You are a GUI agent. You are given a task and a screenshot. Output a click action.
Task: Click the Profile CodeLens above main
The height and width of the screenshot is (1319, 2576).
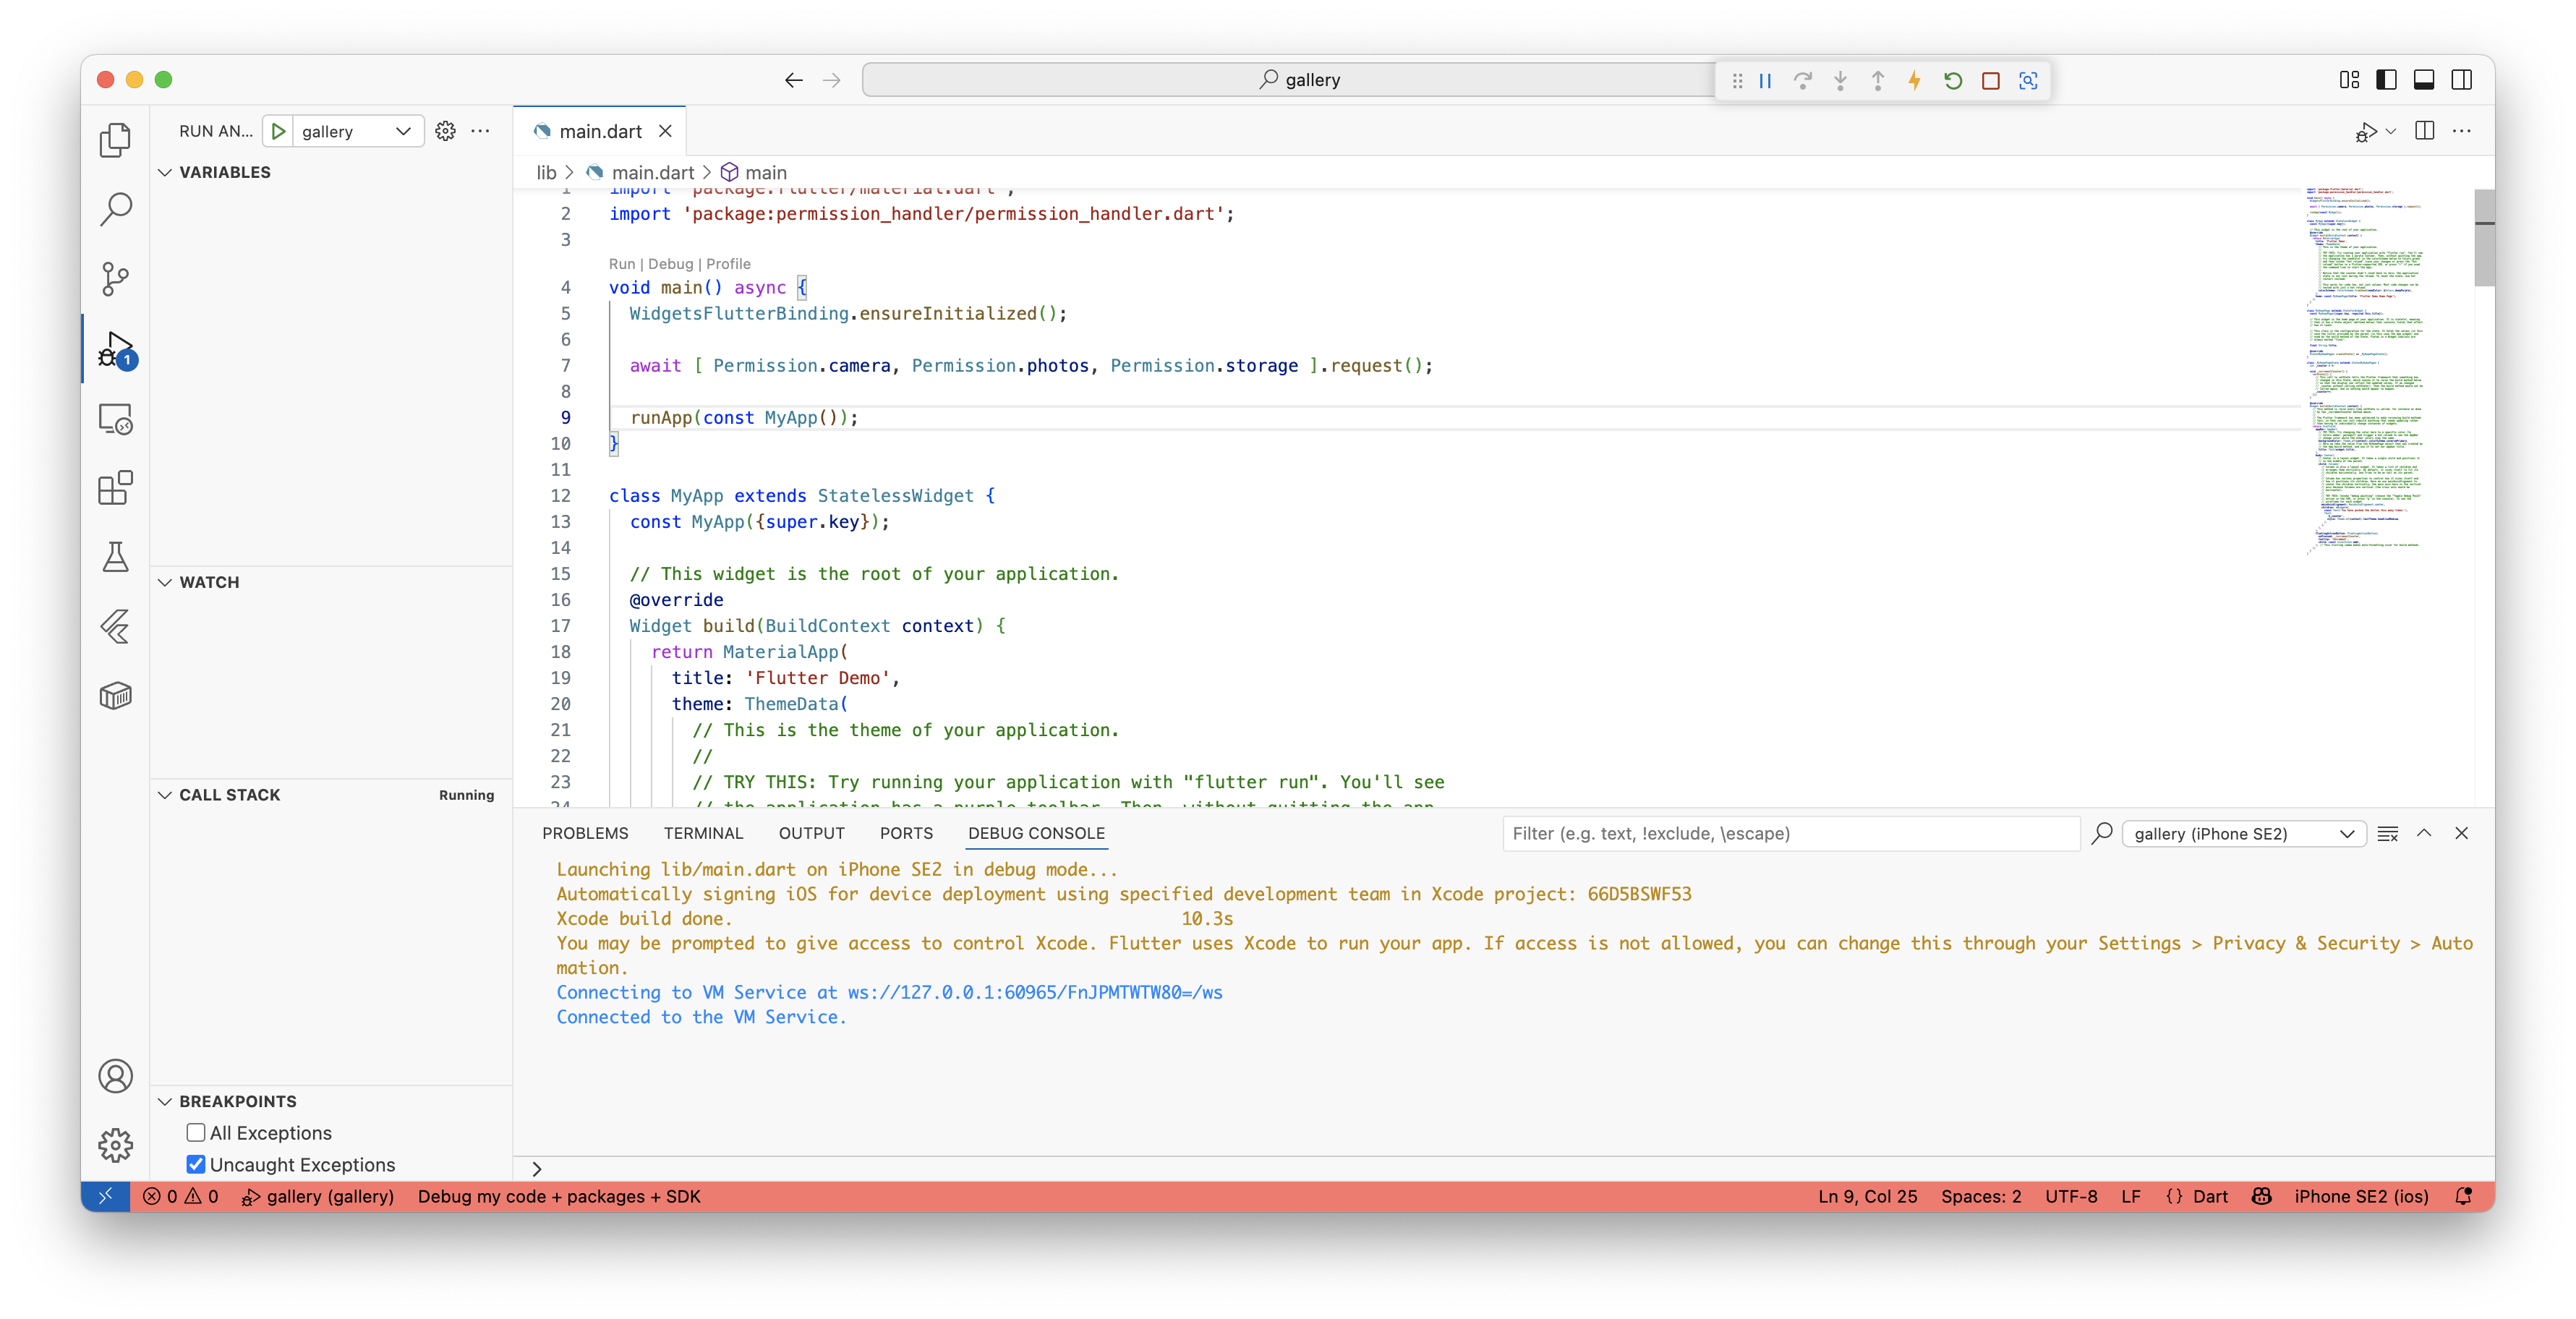click(728, 264)
